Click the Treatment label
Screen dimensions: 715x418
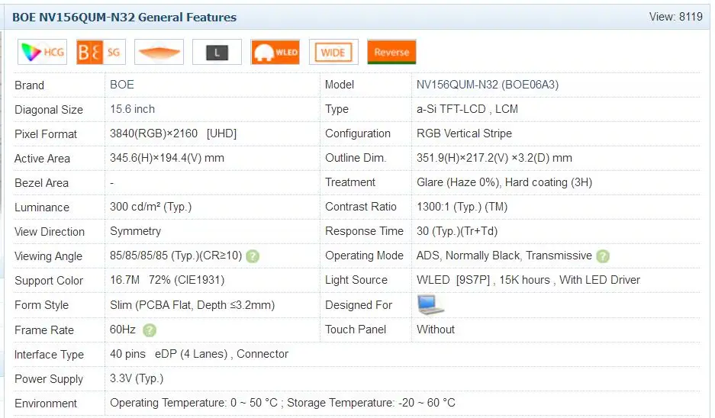point(349,182)
